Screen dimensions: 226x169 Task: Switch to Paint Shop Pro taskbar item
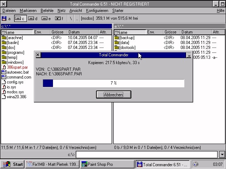(107, 164)
